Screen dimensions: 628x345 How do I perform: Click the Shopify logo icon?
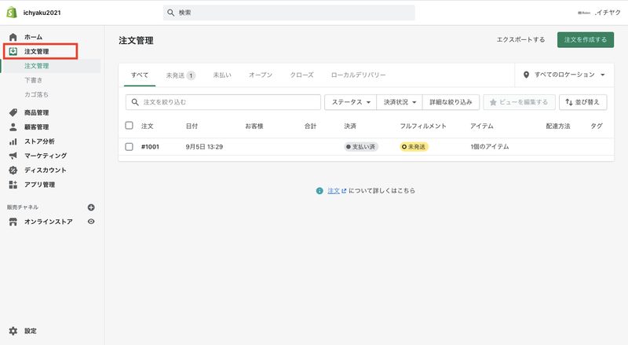click(x=12, y=13)
